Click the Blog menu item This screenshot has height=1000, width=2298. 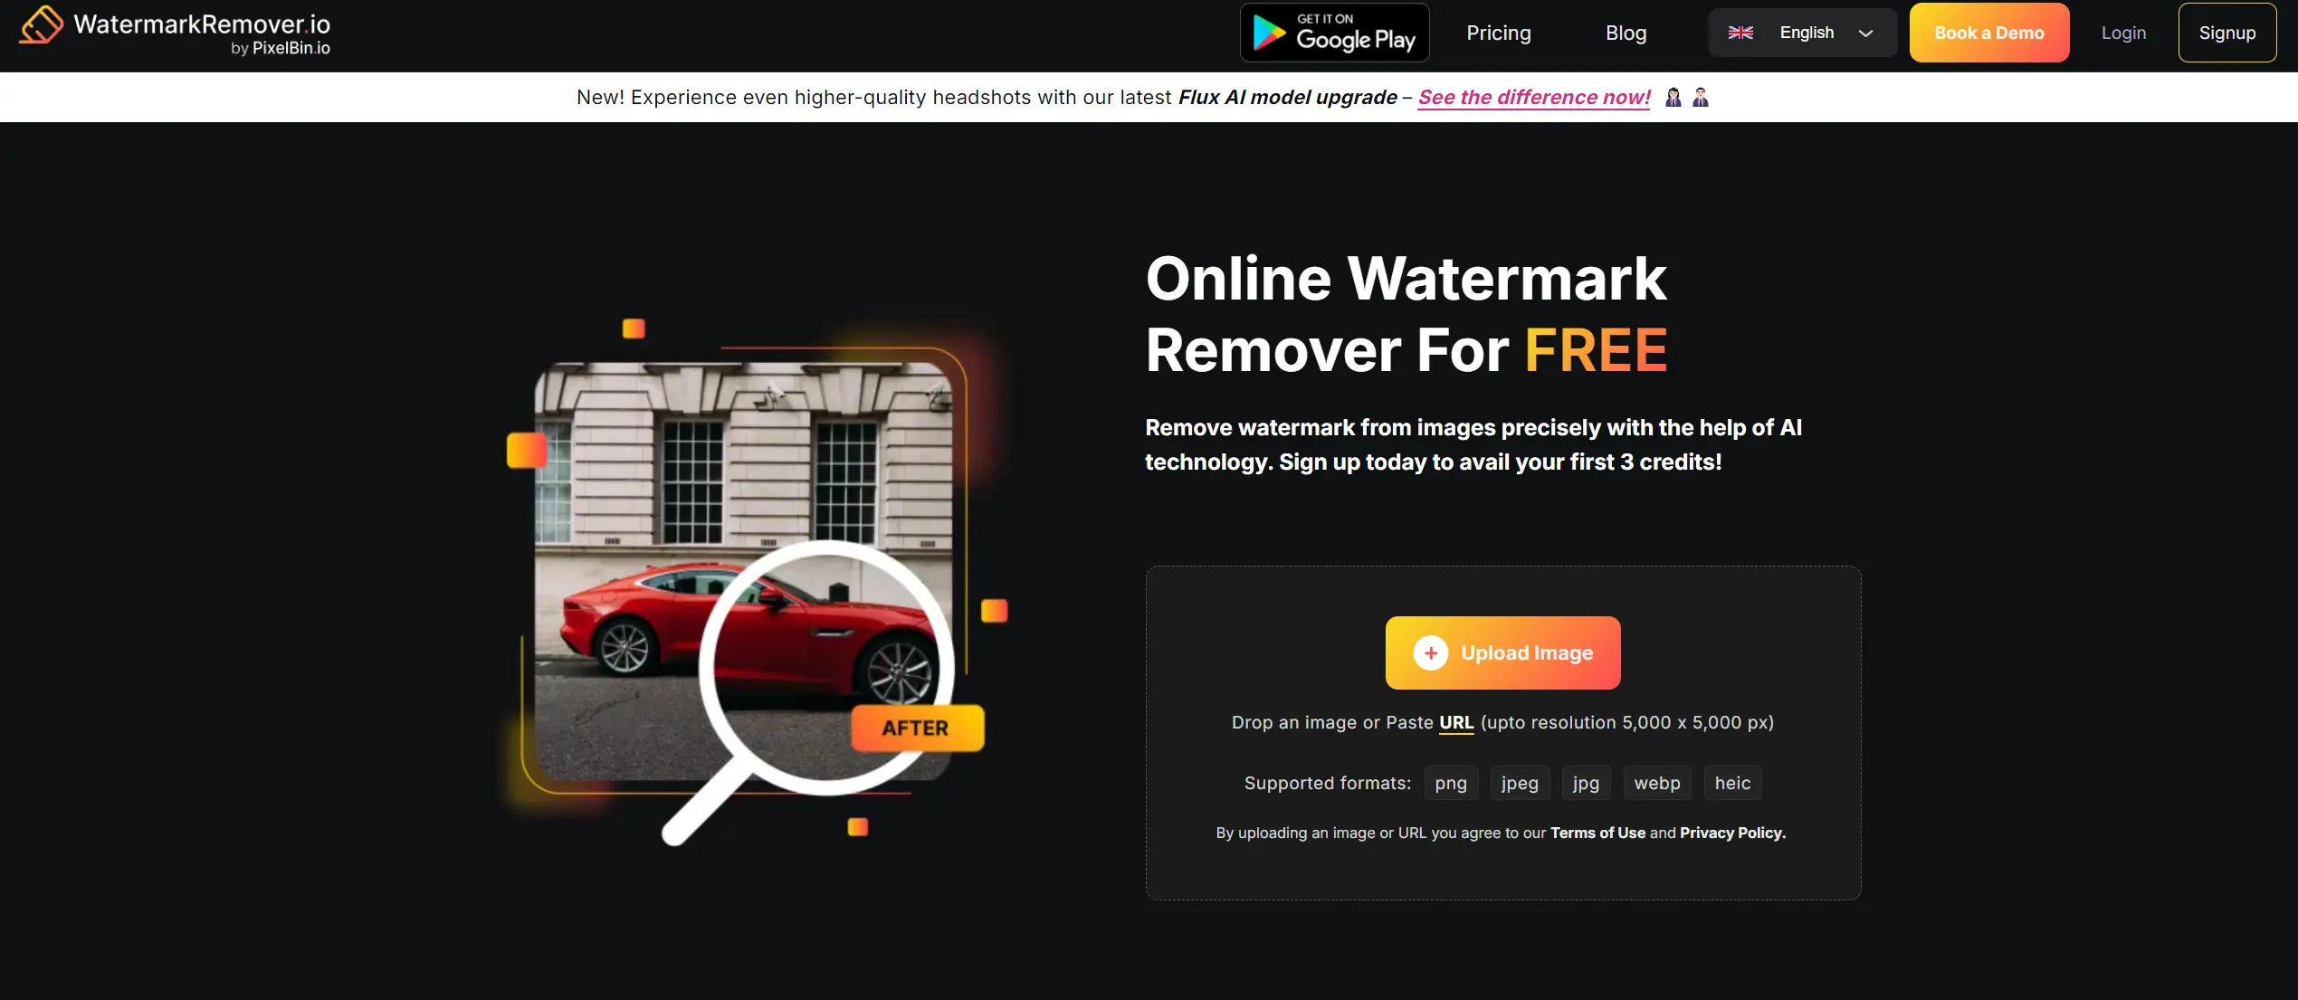click(x=1626, y=31)
